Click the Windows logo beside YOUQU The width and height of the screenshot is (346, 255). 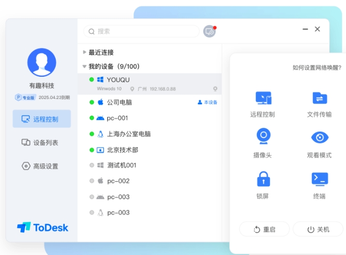click(100, 80)
